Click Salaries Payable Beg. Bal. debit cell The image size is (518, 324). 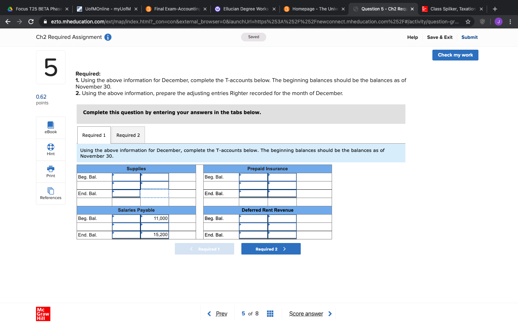coord(126,219)
